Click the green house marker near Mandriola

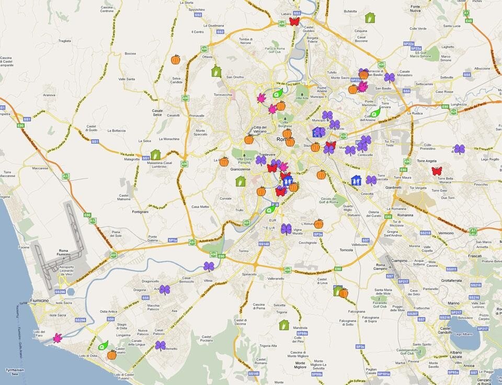pos(284,325)
